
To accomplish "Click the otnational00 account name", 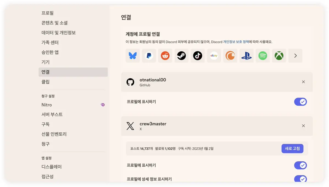I will coord(153,80).
